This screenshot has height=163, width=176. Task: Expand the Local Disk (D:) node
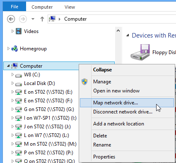point(12,83)
